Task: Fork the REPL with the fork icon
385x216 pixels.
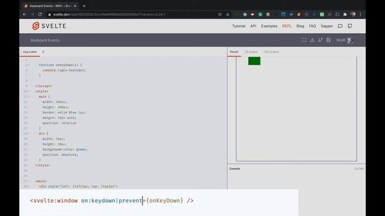Action: tap(320, 40)
